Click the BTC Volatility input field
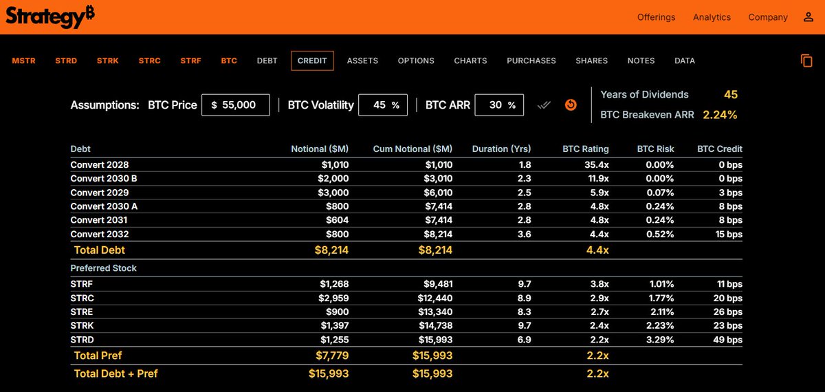Screen dimensions: 825x392 [383, 105]
